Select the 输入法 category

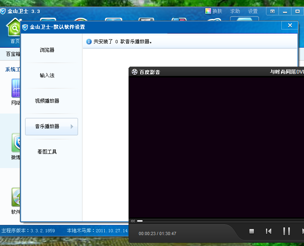click(x=47, y=76)
